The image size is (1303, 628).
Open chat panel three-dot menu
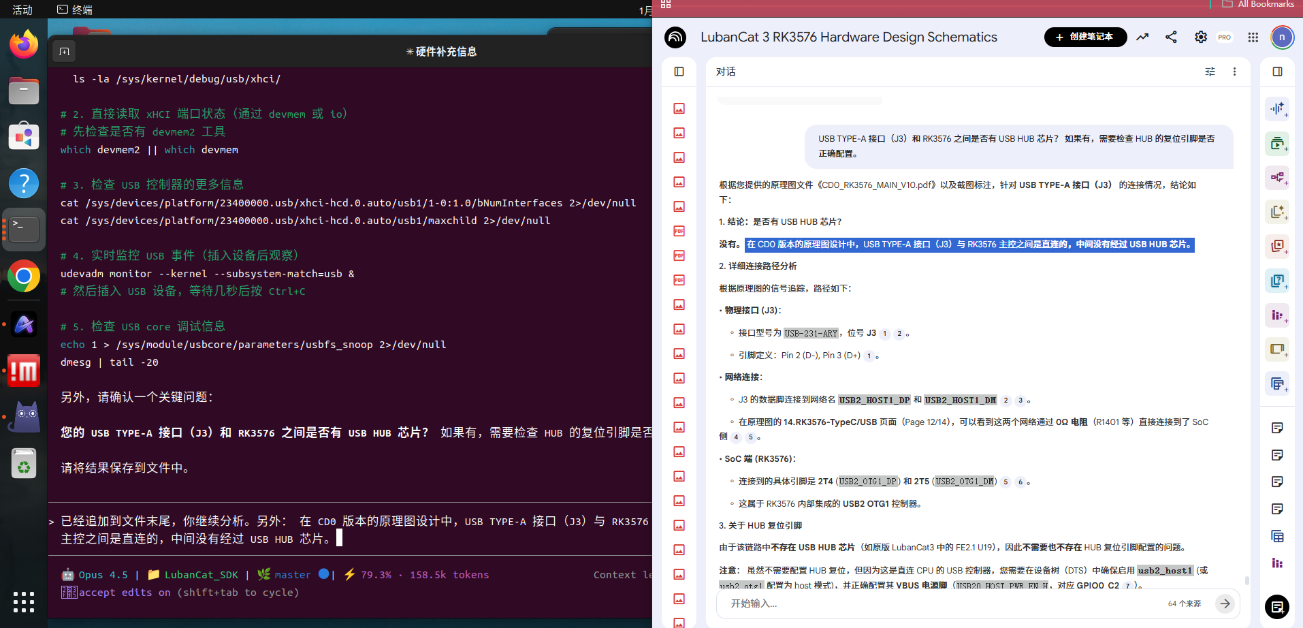[x=1234, y=72]
